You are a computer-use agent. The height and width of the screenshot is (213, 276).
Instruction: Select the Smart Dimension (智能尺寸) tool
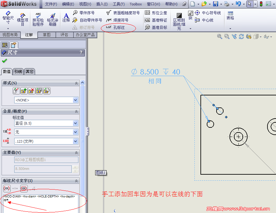[x=8, y=17]
